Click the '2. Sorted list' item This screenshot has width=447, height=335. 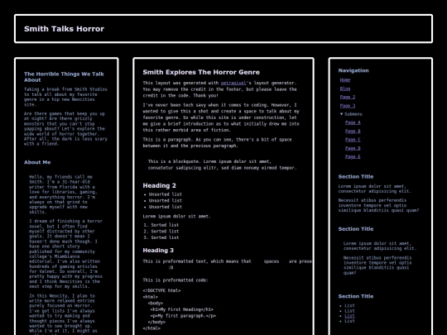(x=161, y=232)
